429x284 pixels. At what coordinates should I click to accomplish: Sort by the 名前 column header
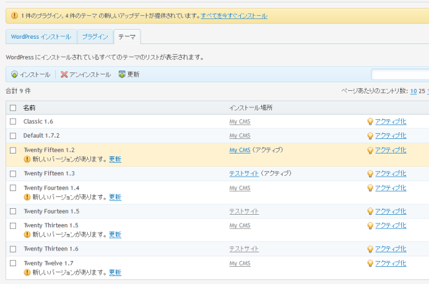click(x=30, y=107)
